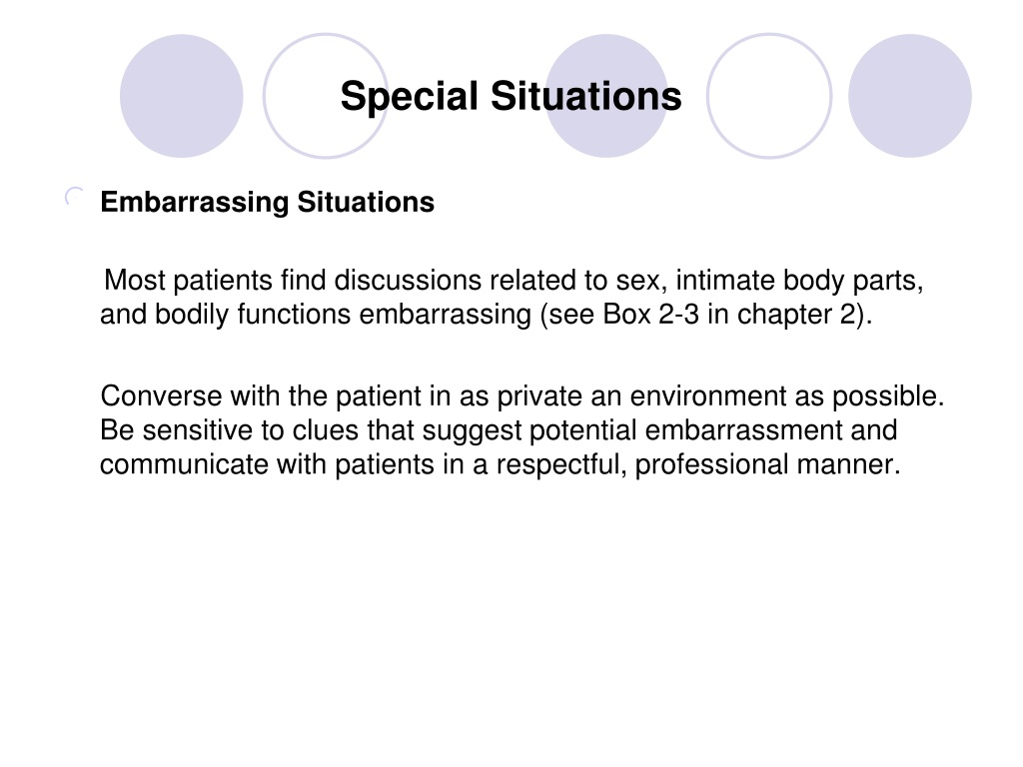
Task: Click the first outlined circle in header
Action: pyautogui.click(x=325, y=96)
